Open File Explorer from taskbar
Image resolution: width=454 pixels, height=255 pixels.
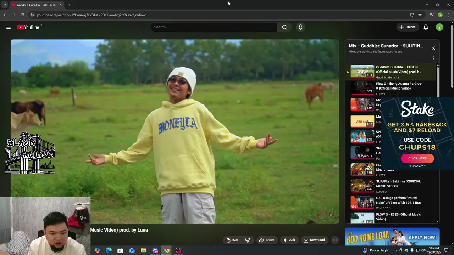(143, 250)
